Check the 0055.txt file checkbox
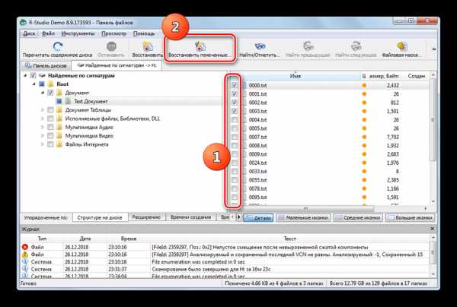This screenshot has width=457, height=307. (x=235, y=180)
